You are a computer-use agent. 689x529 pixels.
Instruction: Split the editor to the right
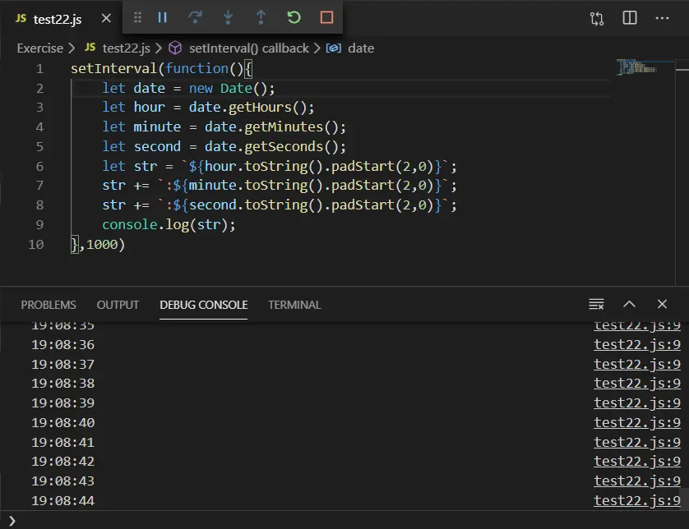[x=630, y=18]
